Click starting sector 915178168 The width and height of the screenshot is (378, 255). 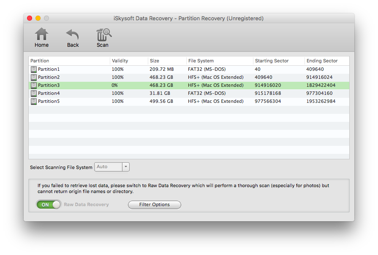pyautogui.click(x=268, y=93)
